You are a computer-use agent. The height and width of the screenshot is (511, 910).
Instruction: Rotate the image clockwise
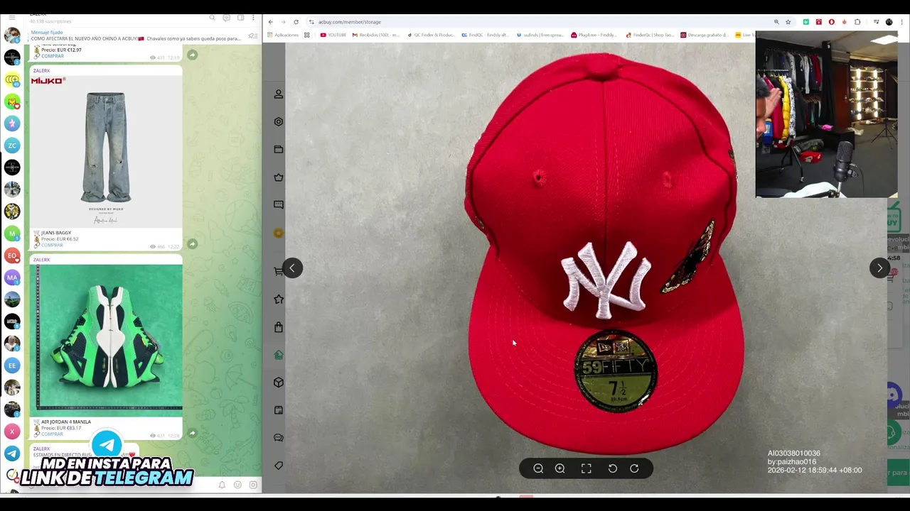click(x=634, y=468)
